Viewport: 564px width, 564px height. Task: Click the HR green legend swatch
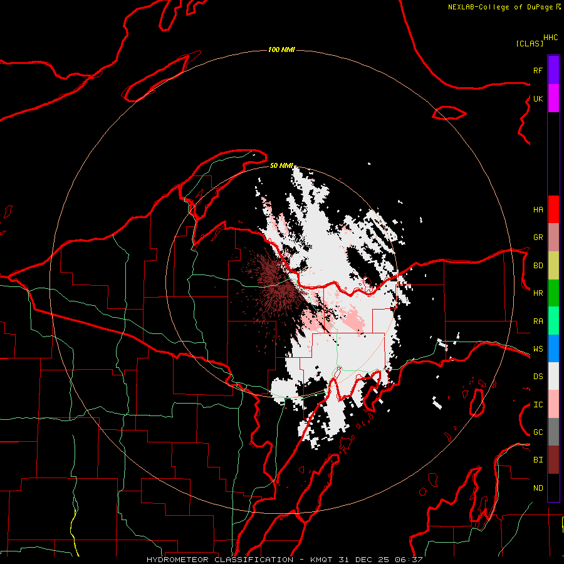click(553, 293)
